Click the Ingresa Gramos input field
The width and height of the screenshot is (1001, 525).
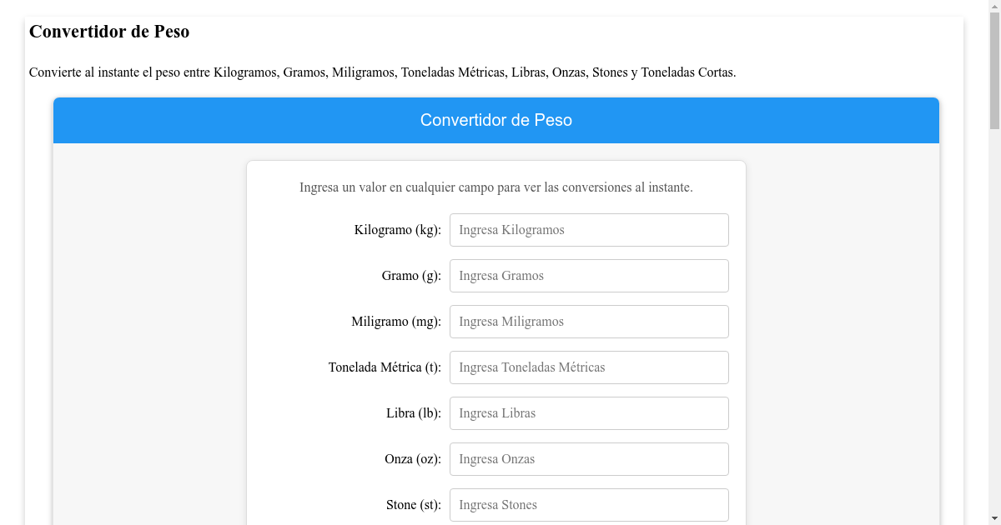pos(589,276)
